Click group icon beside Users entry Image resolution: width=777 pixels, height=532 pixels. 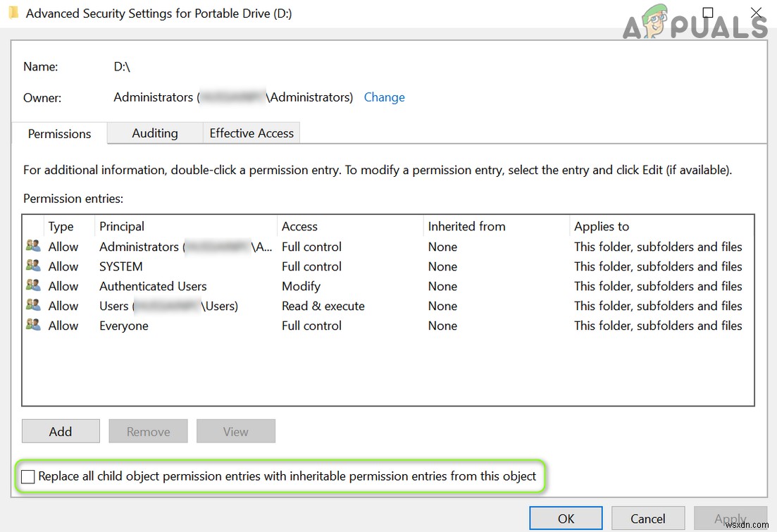[33, 305]
